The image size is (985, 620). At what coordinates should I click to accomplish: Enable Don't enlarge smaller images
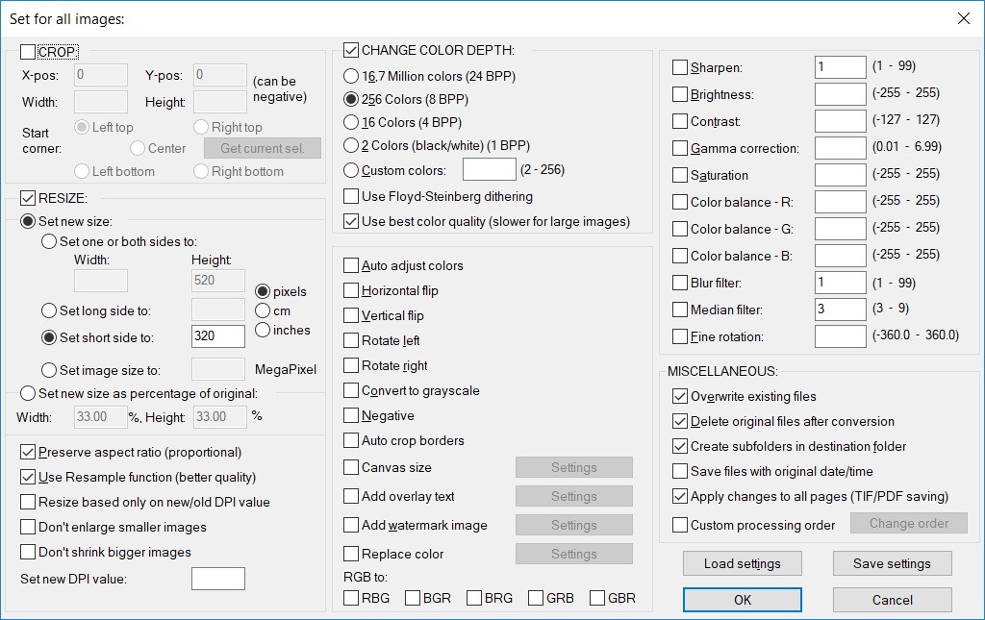click(28, 527)
